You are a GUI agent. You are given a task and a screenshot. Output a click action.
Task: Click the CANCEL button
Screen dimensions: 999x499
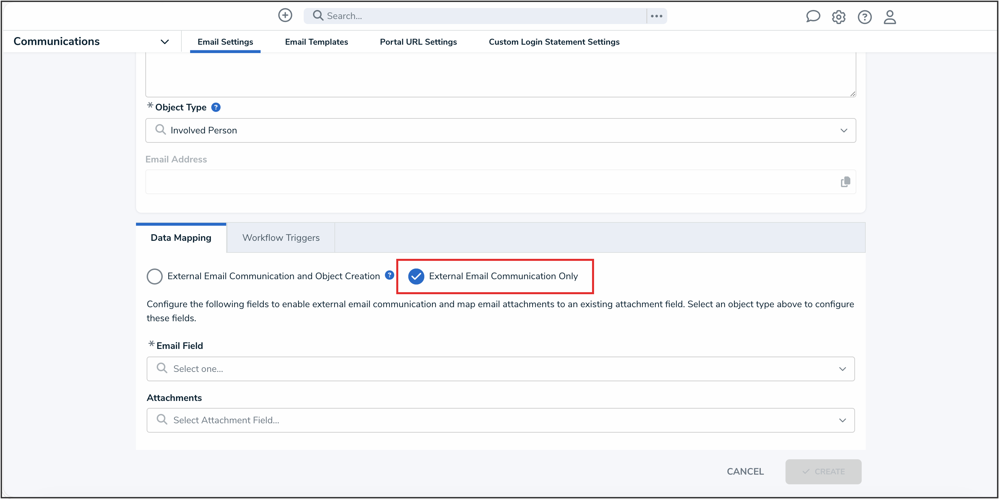point(745,471)
